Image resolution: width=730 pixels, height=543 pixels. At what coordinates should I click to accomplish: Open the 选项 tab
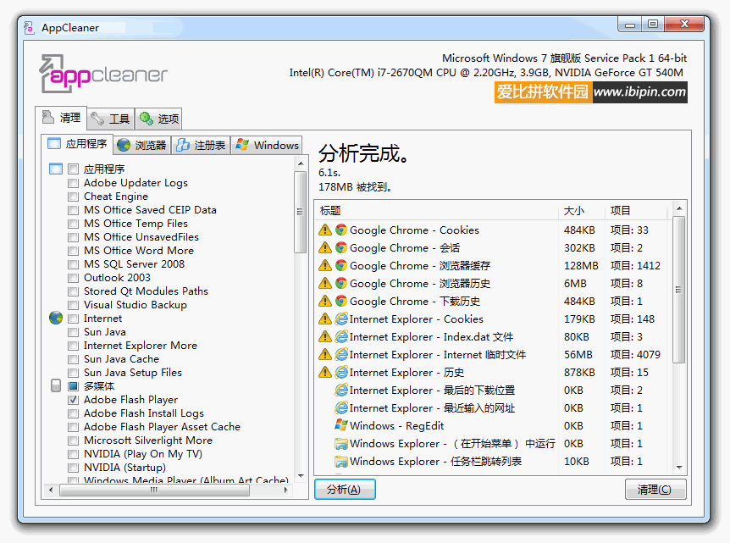coord(158,119)
